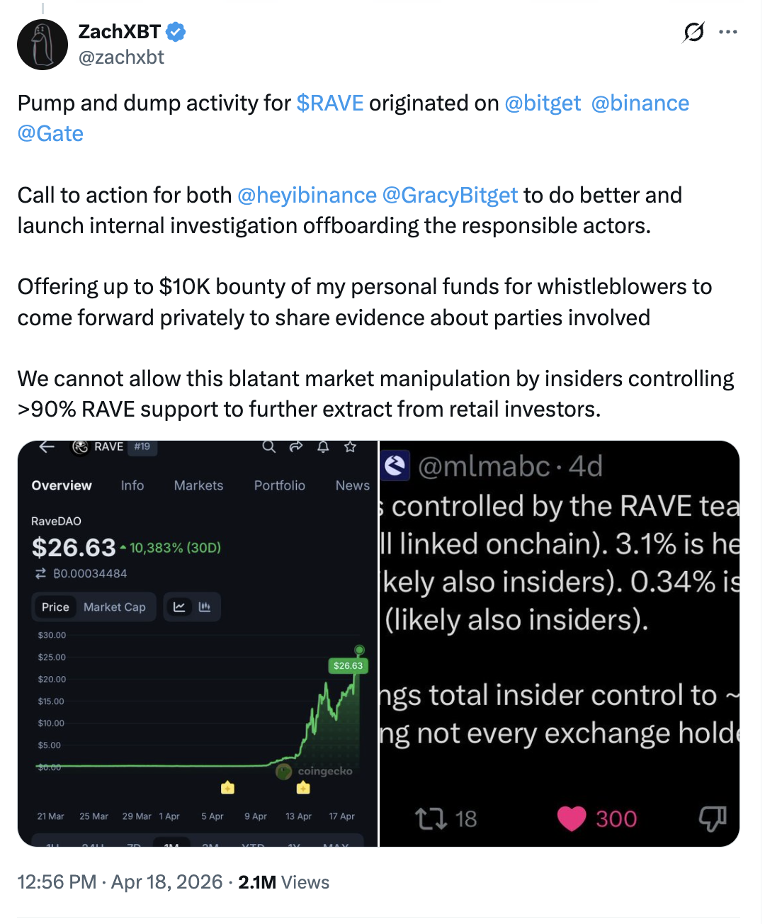
Task: Click the CoinGecko logo watermark on the chart
Action: pos(285,772)
